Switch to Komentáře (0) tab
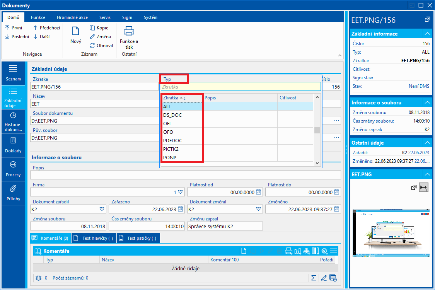This screenshot has height=290, width=435. pyautogui.click(x=50, y=238)
